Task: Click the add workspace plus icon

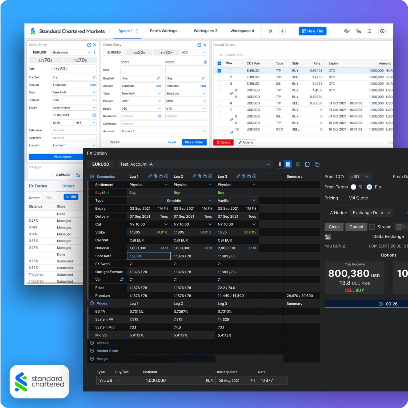Action: coord(282,31)
